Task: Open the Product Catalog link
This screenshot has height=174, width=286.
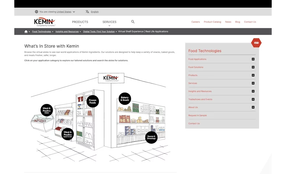Action: 213,22
